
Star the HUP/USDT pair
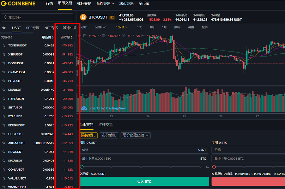[x=4, y=134]
